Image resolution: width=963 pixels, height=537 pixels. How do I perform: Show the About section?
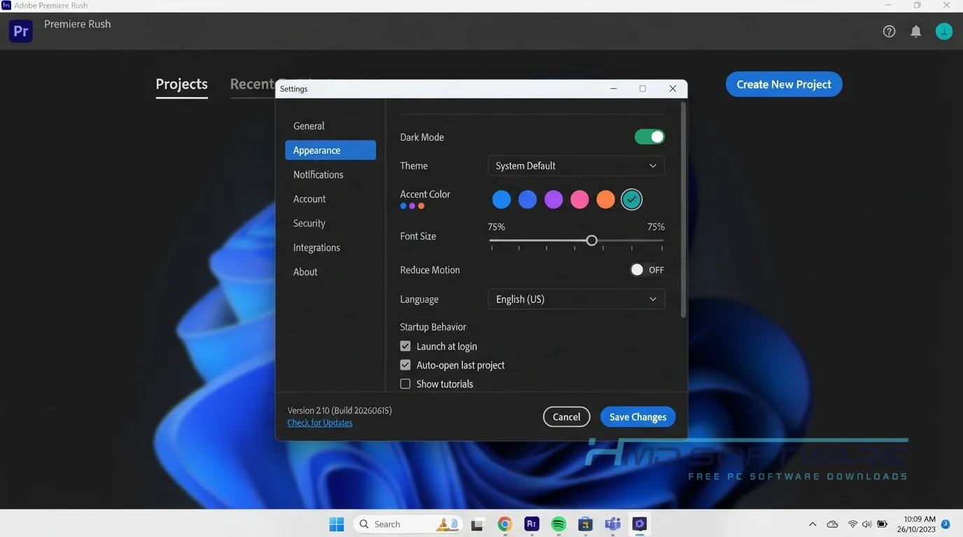coord(330,272)
